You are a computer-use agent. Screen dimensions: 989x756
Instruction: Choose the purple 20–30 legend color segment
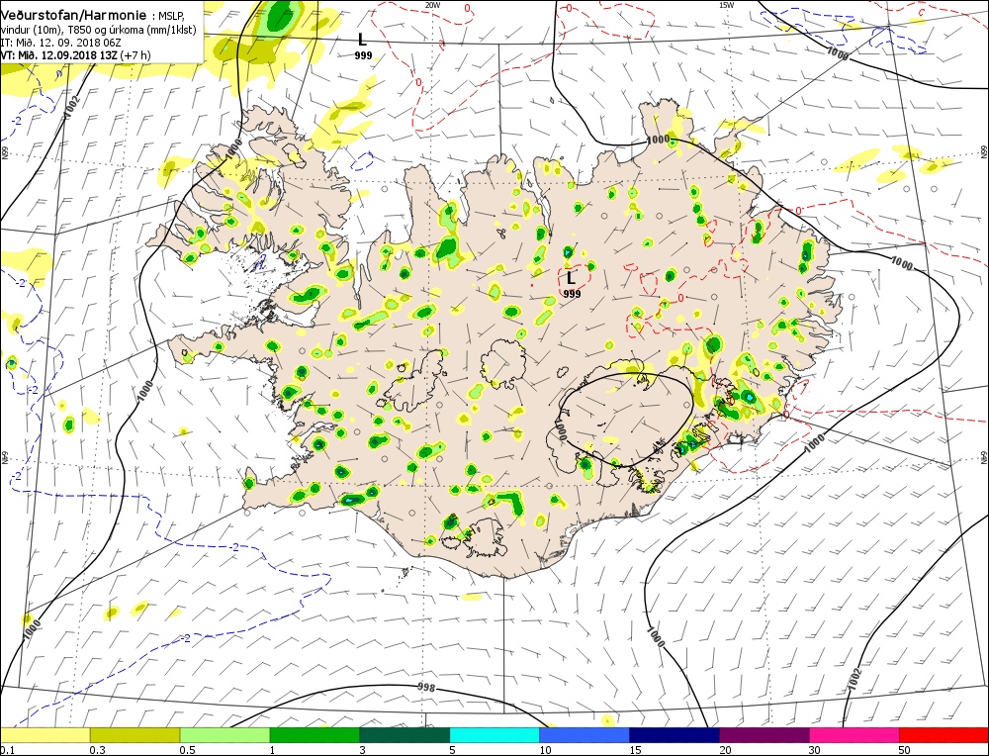point(764,735)
